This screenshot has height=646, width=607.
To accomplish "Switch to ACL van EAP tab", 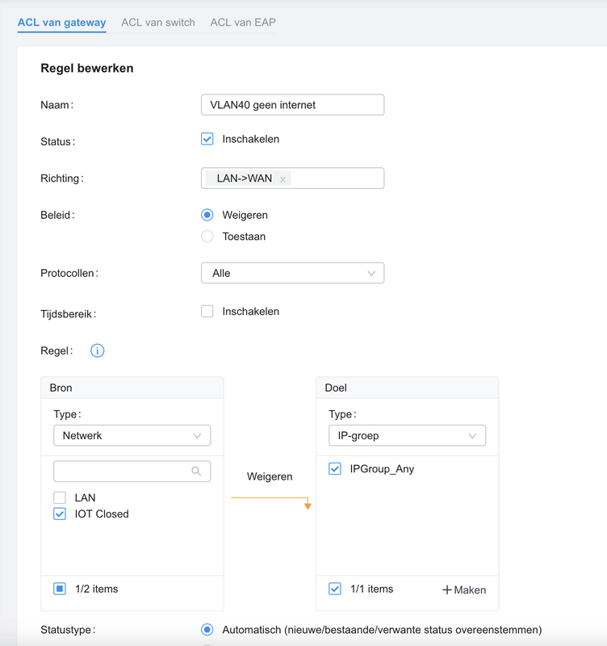I will [243, 23].
